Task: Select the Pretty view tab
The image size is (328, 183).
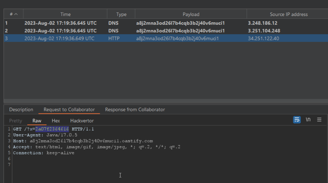Action: pyautogui.click(x=15, y=121)
